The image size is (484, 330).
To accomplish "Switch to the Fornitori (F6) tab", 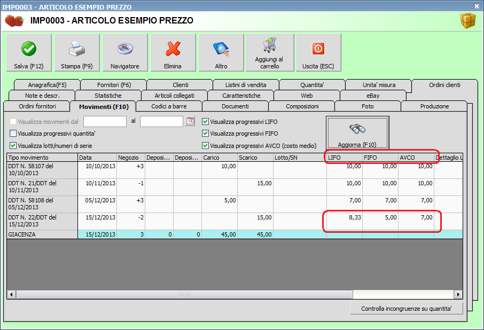I will click(x=114, y=85).
